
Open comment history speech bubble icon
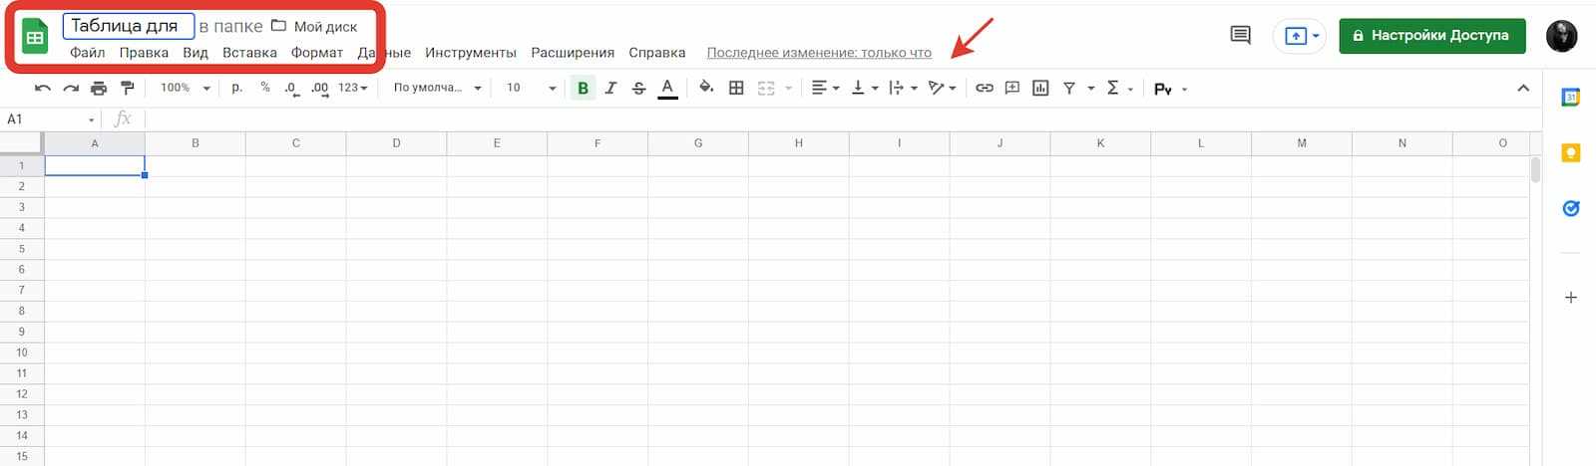(x=1240, y=36)
